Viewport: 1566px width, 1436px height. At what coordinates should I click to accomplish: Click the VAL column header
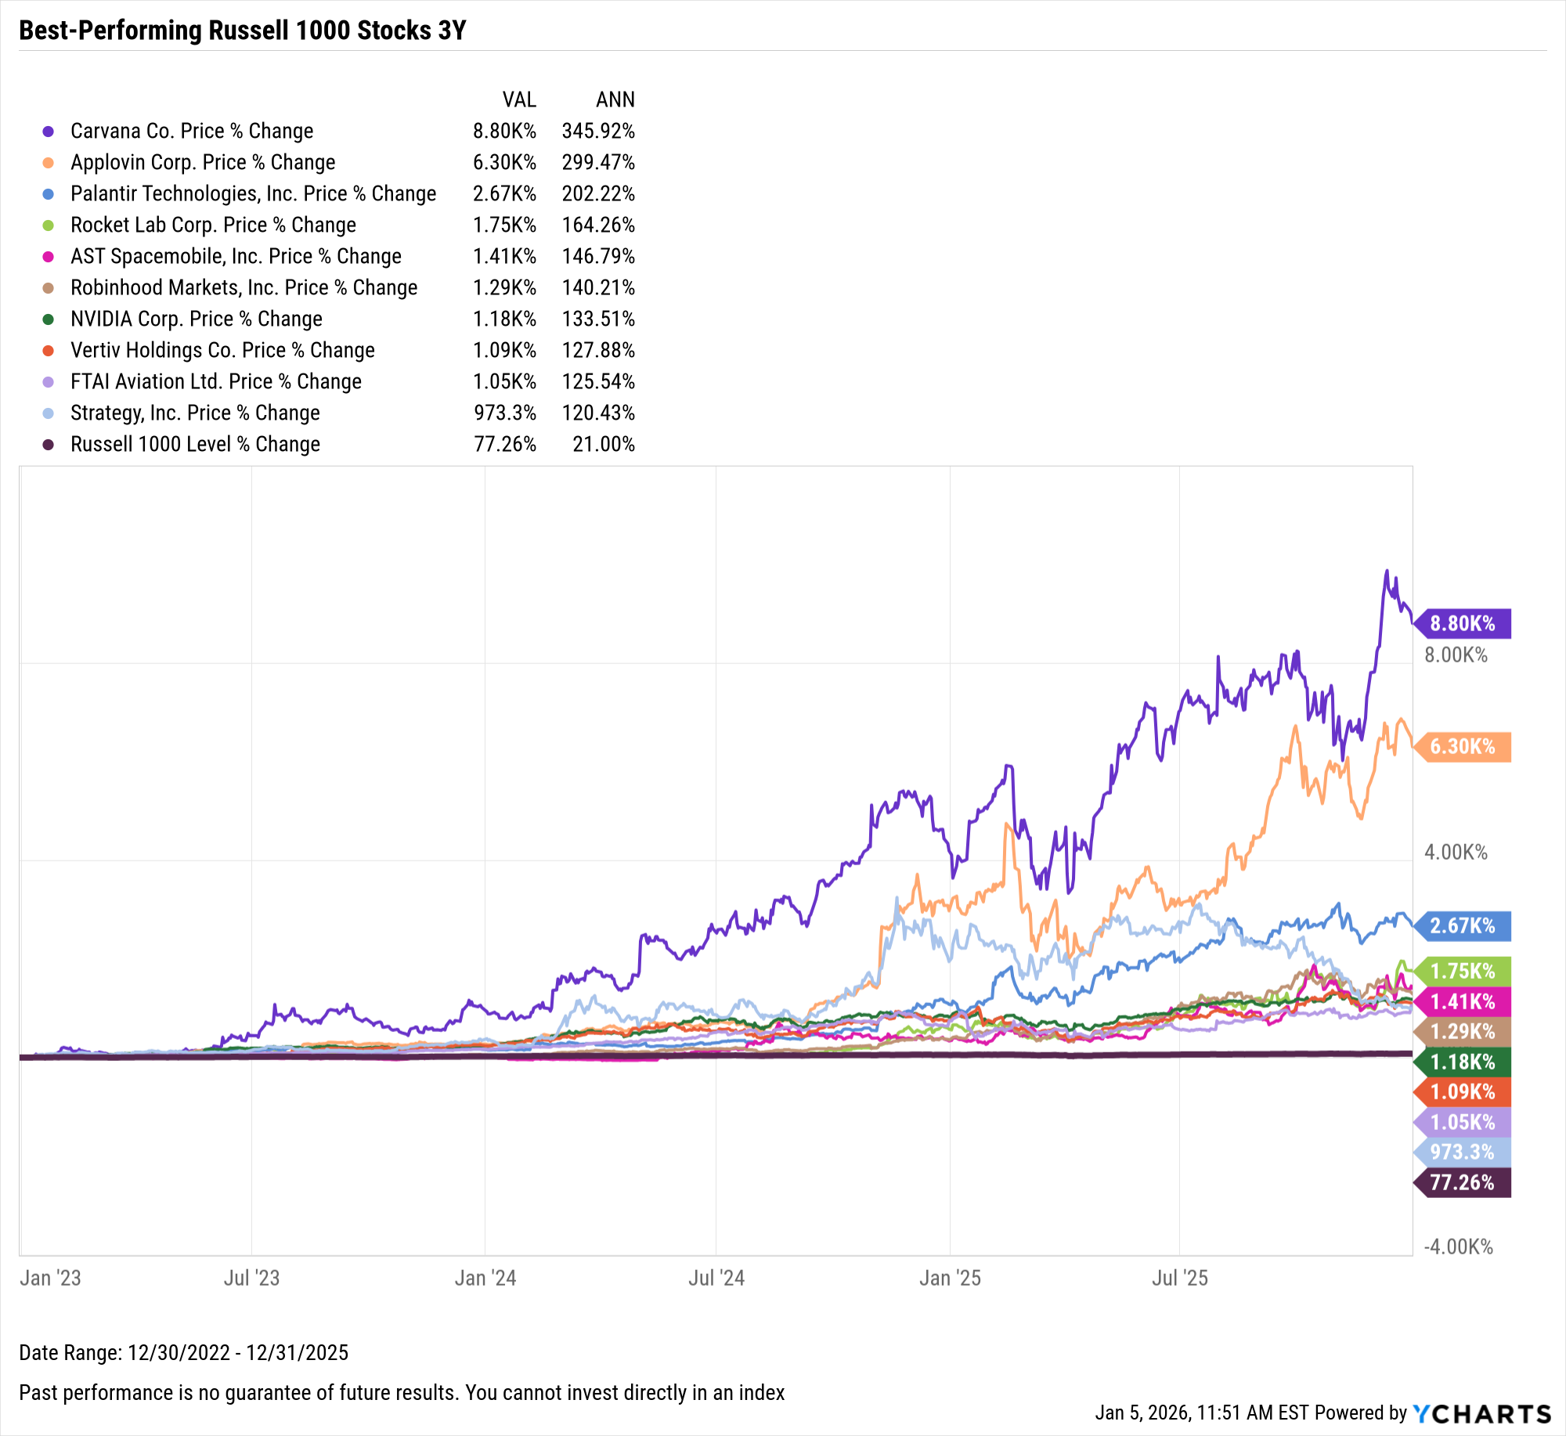[519, 100]
